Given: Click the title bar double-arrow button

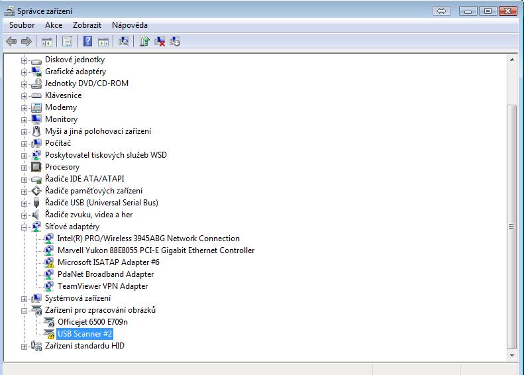Looking at the screenshot, I should click(x=441, y=11).
